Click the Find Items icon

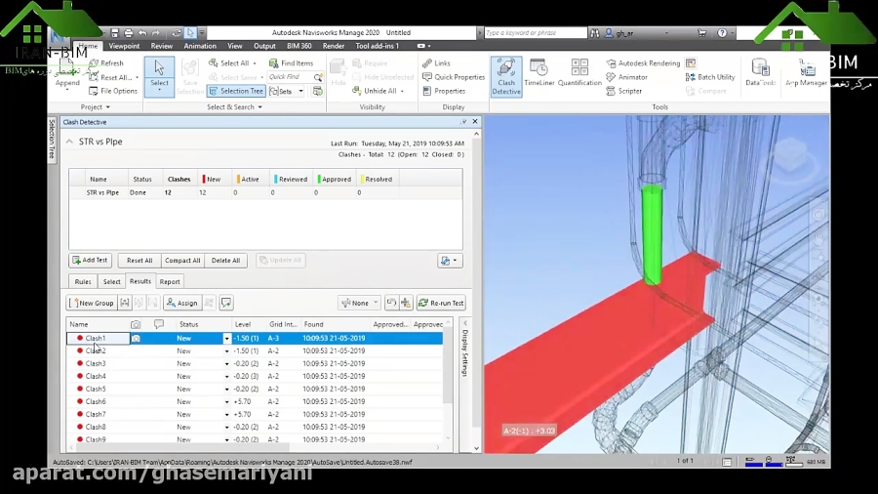291,63
